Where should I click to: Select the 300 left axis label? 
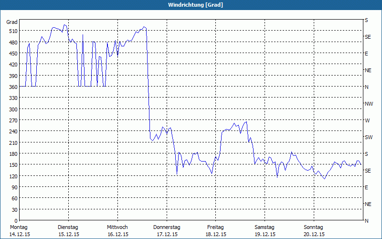(13, 109)
